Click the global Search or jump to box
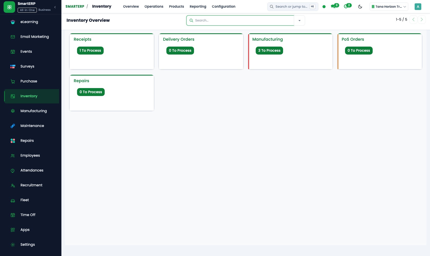Viewport: 430px width, 256px height. coord(293,7)
